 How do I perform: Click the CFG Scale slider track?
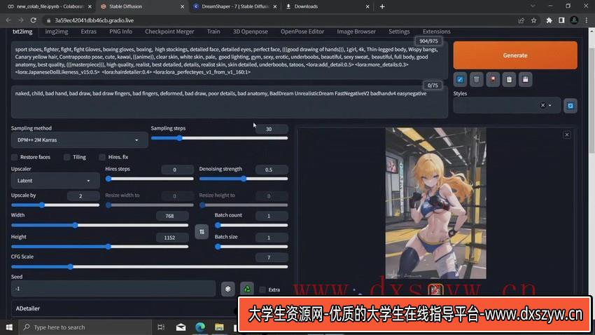pyautogui.click(x=149, y=266)
